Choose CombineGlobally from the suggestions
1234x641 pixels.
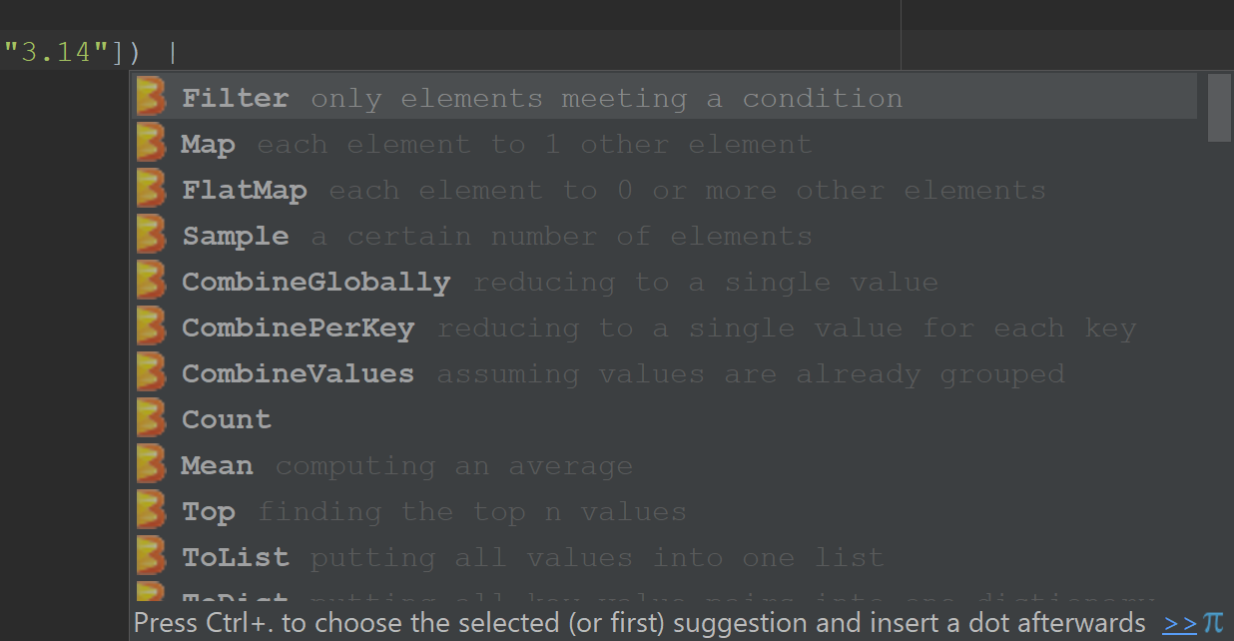coord(315,283)
